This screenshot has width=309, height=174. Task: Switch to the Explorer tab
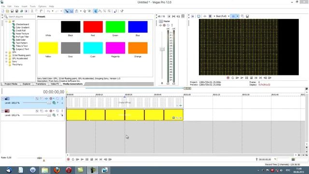click(27, 84)
